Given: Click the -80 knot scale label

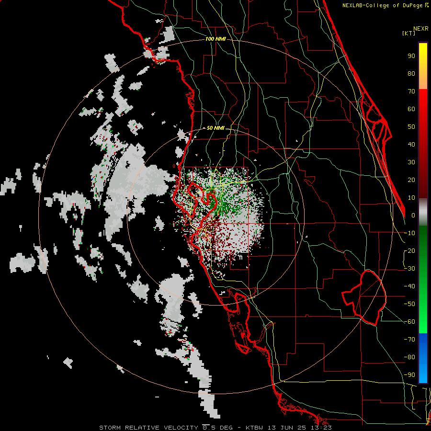Looking at the screenshot, I should 409,357.
